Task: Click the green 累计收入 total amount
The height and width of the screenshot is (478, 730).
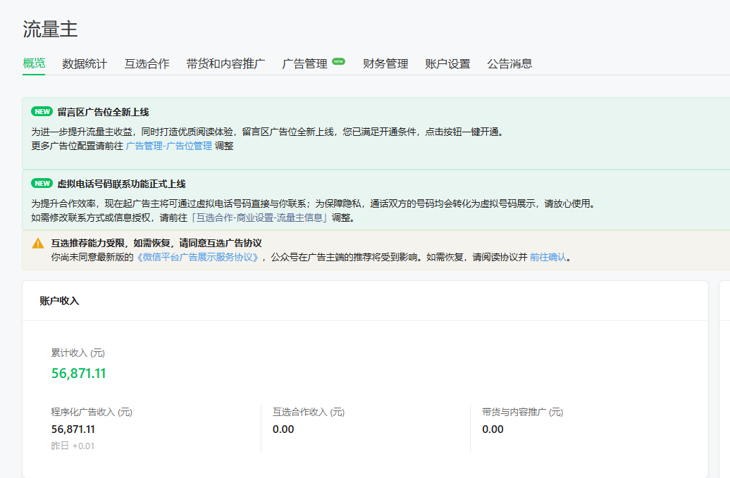Action: [78, 373]
